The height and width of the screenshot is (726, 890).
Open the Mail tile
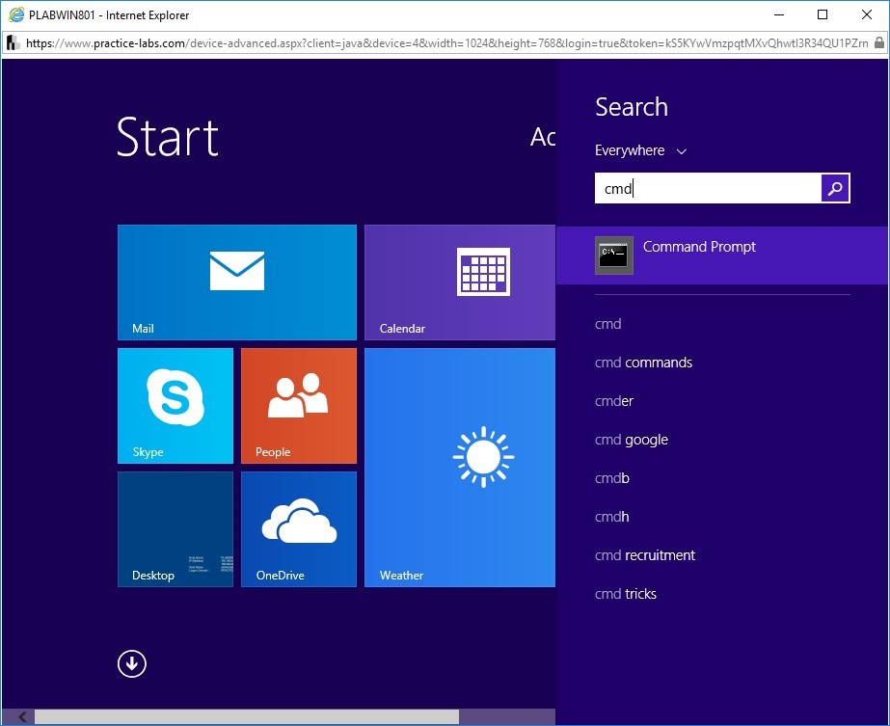click(236, 282)
